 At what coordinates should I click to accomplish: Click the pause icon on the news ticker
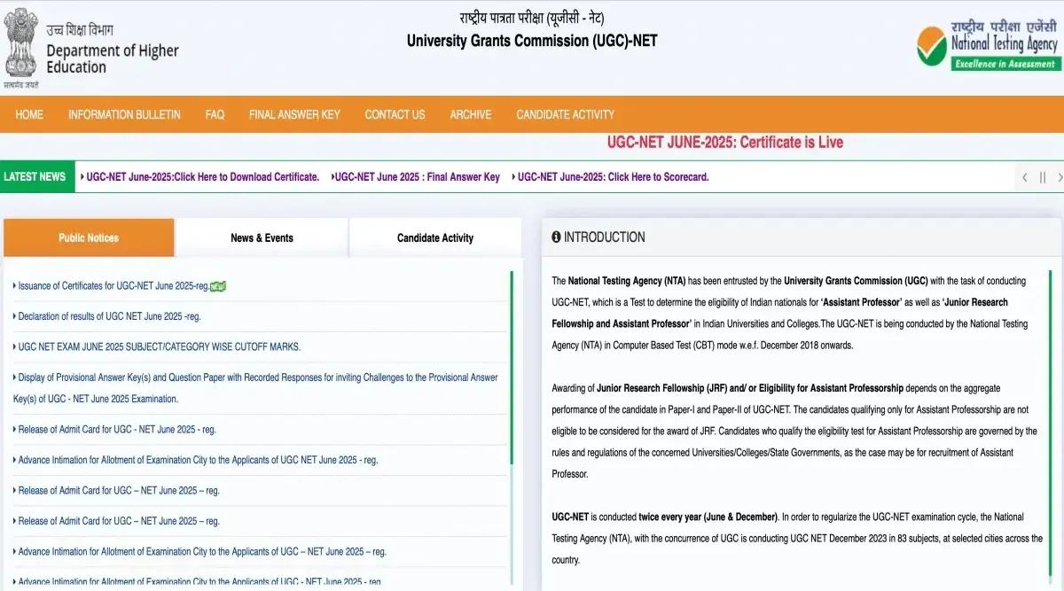[1042, 176]
